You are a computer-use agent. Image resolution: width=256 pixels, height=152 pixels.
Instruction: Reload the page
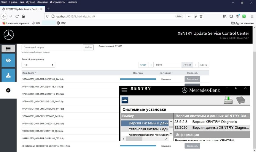[x=17, y=16]
